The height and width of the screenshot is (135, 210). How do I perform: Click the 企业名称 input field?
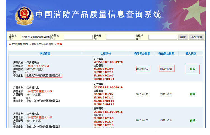36,37
